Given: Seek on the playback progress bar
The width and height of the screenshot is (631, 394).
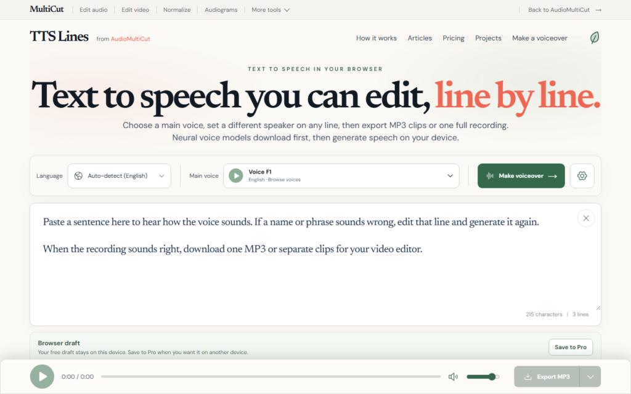Looking at the screenshot, I should click(271, 377).
